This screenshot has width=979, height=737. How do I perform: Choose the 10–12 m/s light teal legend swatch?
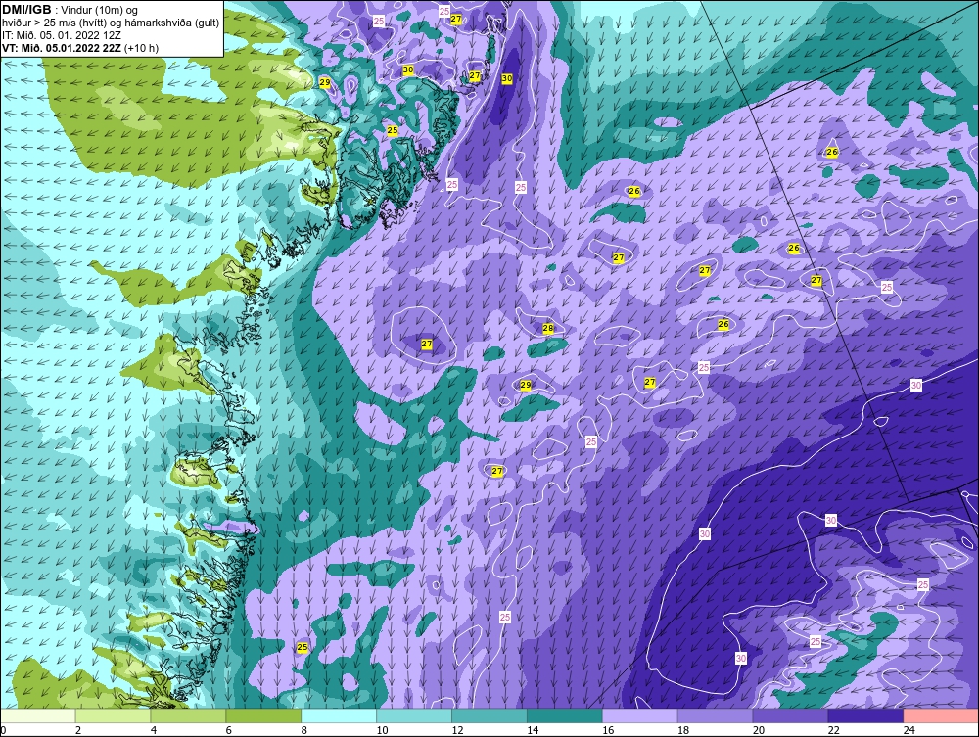click(414, 715)
